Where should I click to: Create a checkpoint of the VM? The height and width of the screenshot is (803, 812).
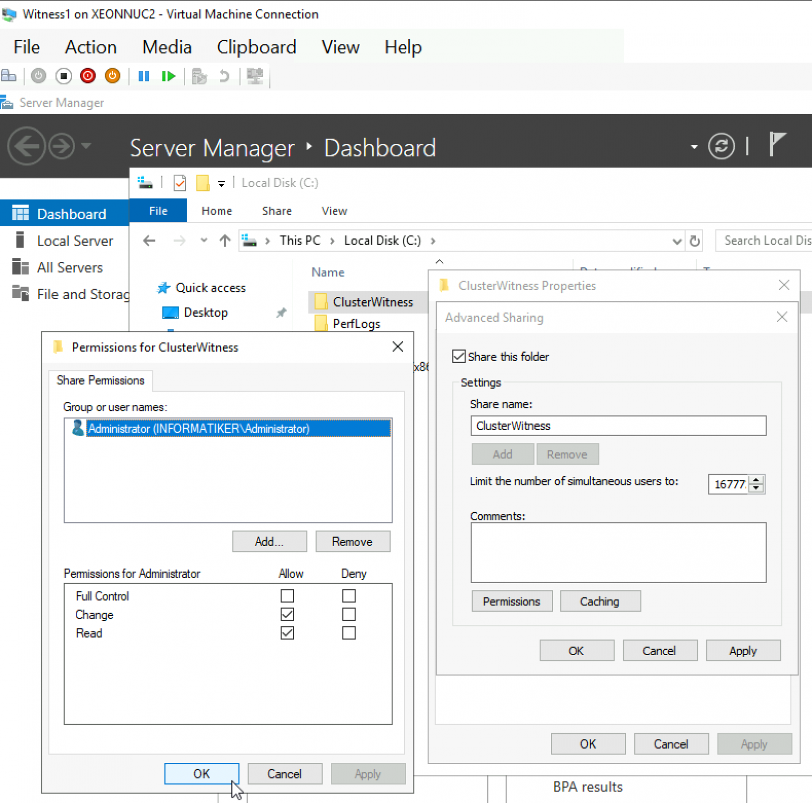[x=199, y=76]
